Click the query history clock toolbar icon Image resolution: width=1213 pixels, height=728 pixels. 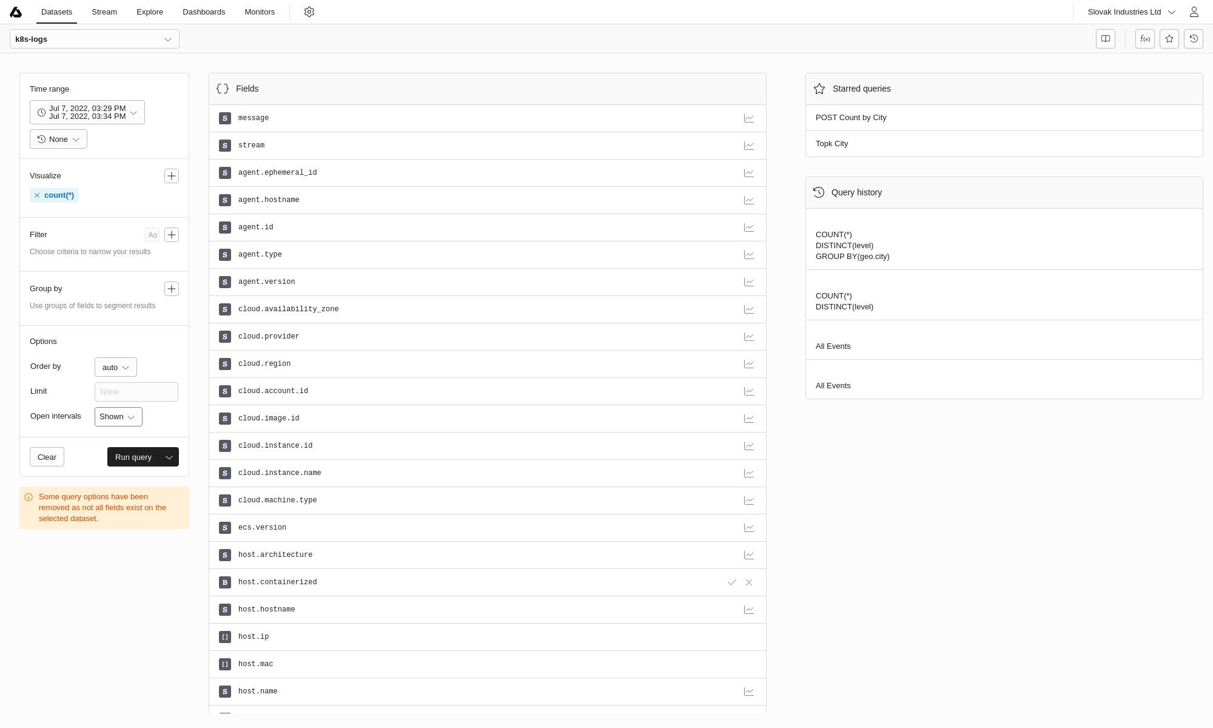(x=1194, y=39)
